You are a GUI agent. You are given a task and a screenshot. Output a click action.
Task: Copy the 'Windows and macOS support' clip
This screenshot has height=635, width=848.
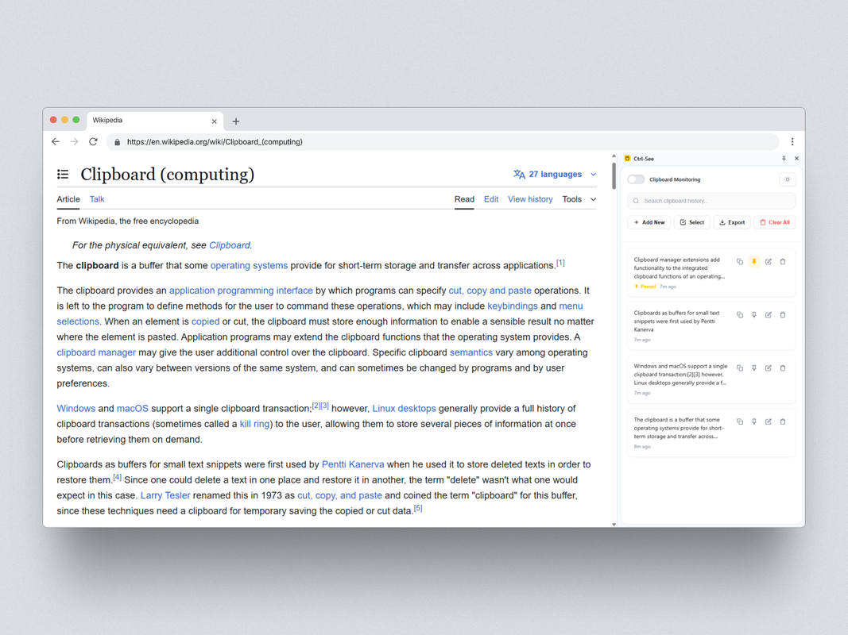[739, 368]
